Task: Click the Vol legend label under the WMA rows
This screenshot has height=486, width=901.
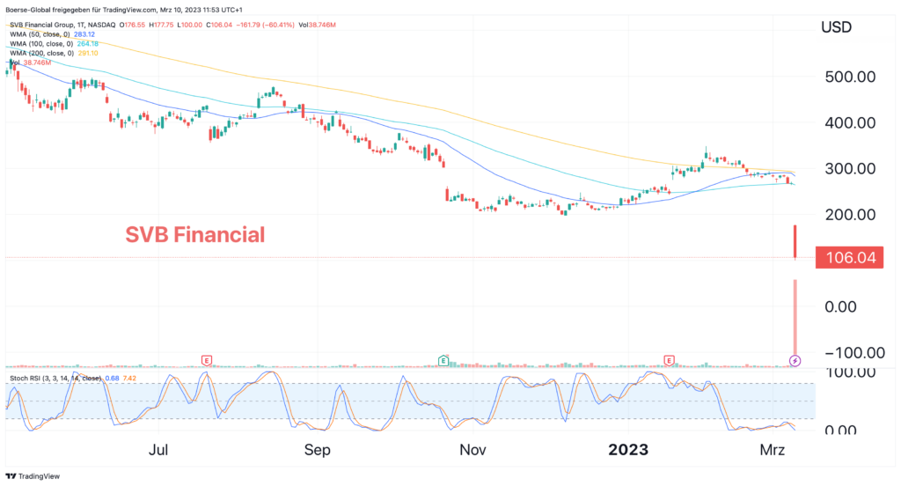Action: click(15, 63)
